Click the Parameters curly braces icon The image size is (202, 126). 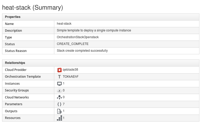pos(59,104)
